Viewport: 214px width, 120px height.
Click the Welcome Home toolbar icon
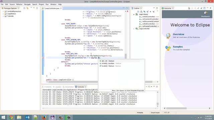click(x=189, y=8)
